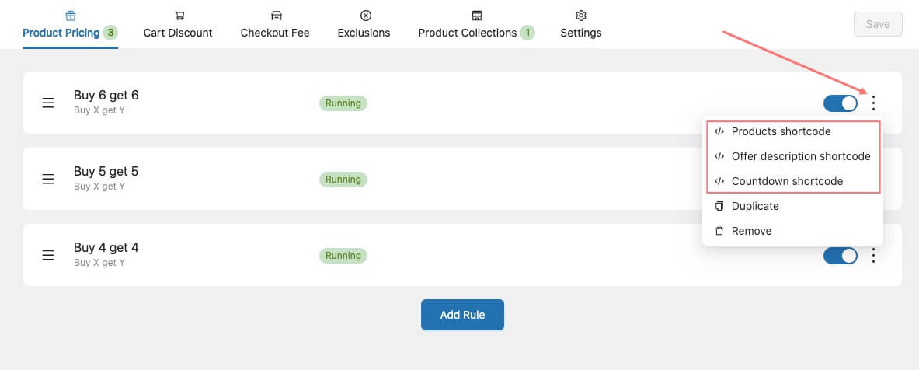This screenshot has width=919, height=370.
Task: Click the gift icon above Product Pricing
Action: tap(70, 16)
